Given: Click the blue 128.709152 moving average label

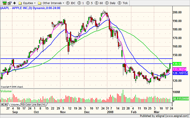Looking at the screenshot, I should click(180, 73).
